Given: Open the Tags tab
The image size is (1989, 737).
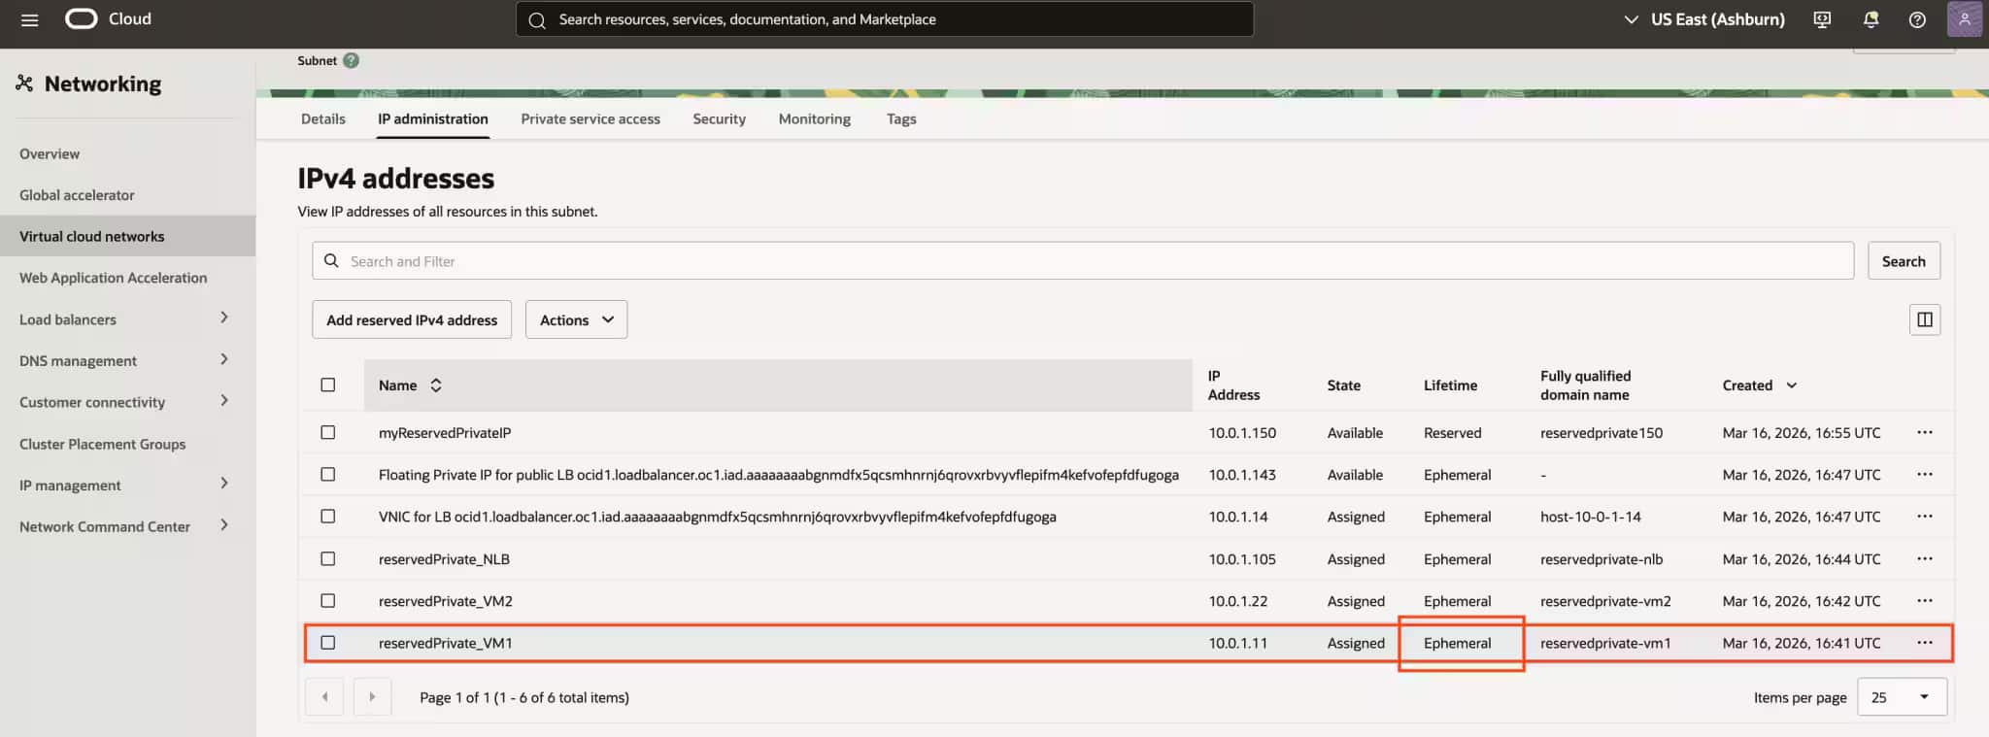Looking at the screenshot, I should point(901,118).
